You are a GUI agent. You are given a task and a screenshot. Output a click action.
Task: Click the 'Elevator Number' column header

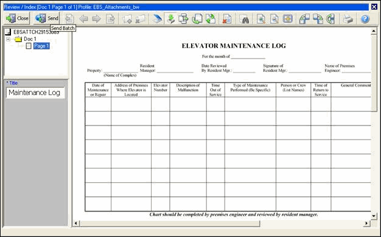pyautogui.click(x=160, y=88)
